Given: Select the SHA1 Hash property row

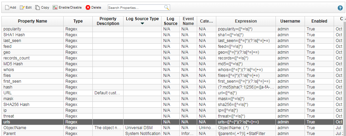Looking at the screenshot, I should pos(172,35).
